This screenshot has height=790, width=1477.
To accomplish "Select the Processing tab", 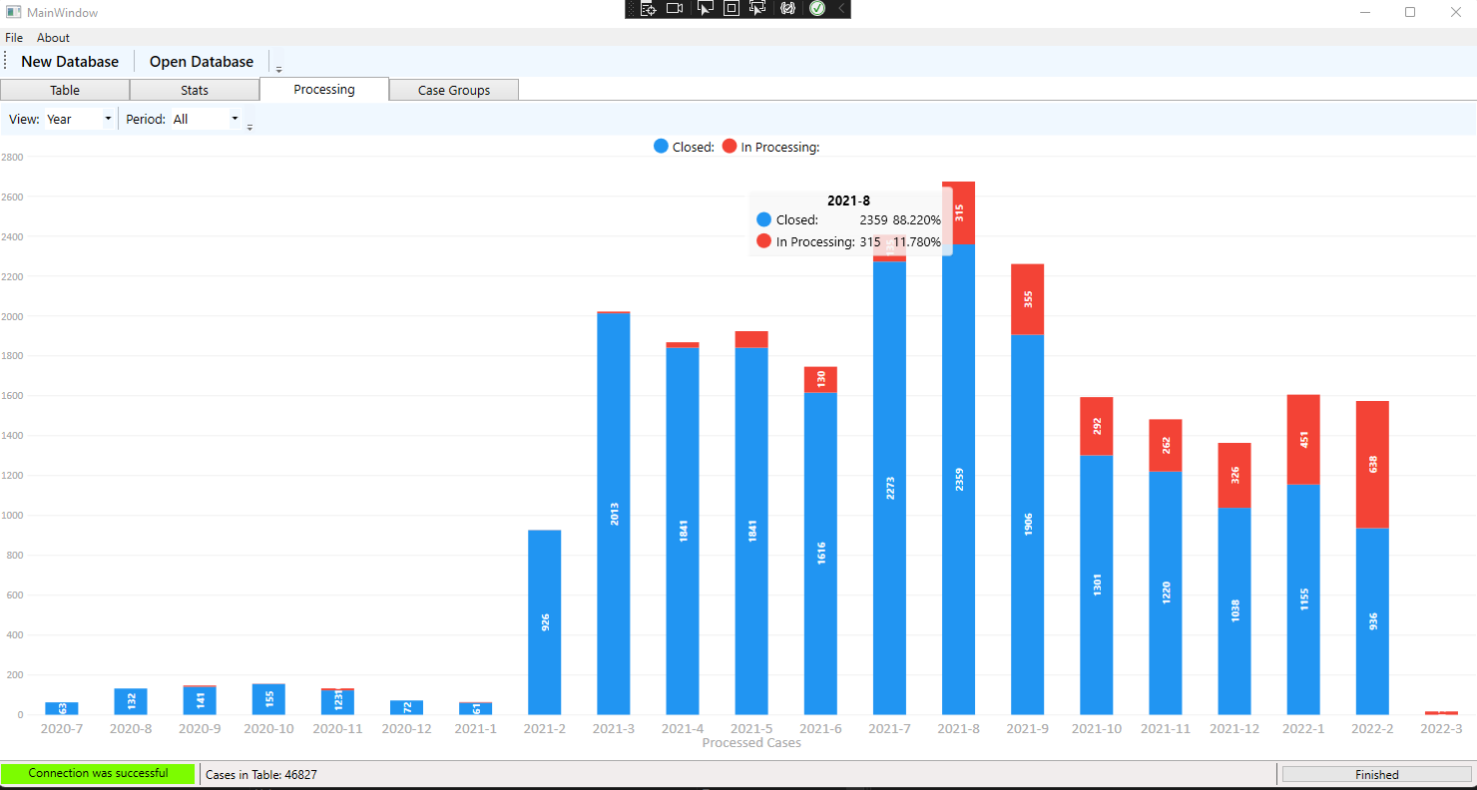I will point(324,89).
